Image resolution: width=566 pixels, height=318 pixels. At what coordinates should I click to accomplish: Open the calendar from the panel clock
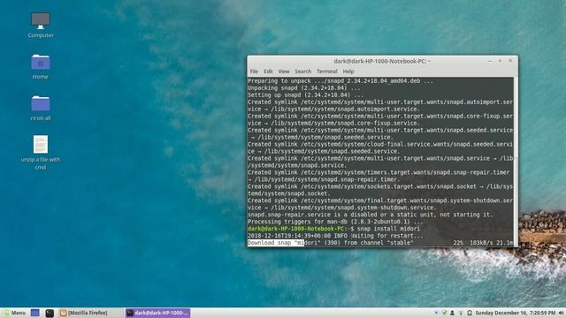coord(516,313)
